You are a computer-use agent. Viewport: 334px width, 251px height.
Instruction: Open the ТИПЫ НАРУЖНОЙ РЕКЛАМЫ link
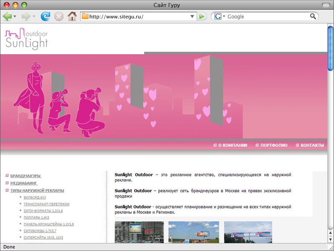(x=37, y=190)
